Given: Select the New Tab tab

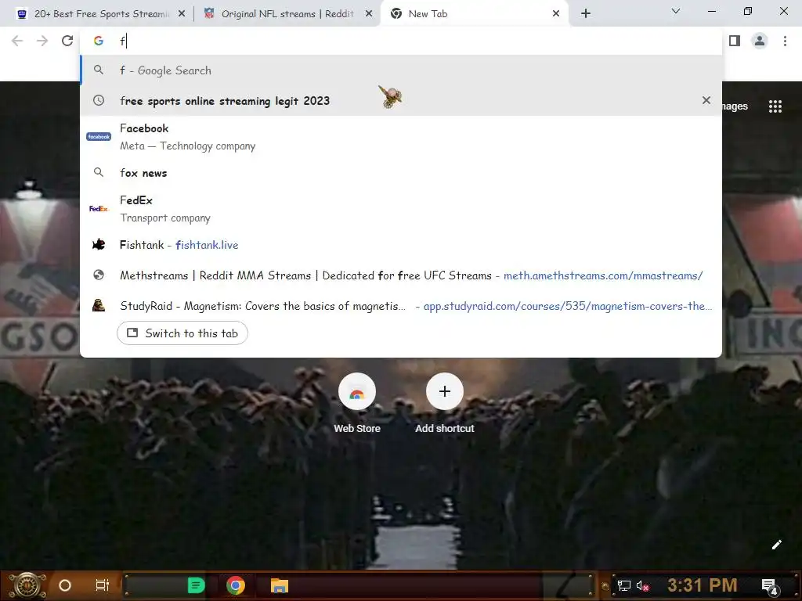Looking at the screenshot, I should click(473, 14).
